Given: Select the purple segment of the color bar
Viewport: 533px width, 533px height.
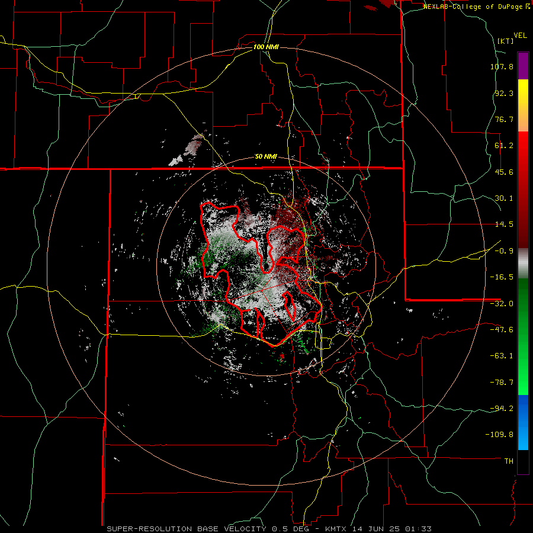Looking at the screenshot, I should [x=523, y=66].
